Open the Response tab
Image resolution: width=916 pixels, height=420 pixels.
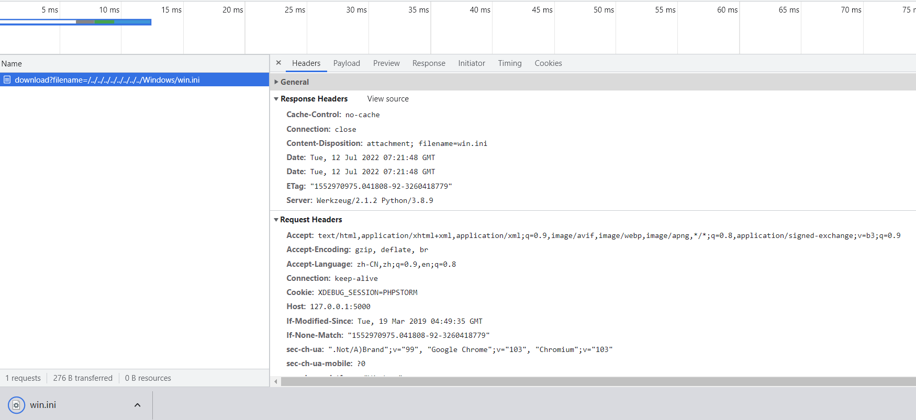[x=429, y=63]
